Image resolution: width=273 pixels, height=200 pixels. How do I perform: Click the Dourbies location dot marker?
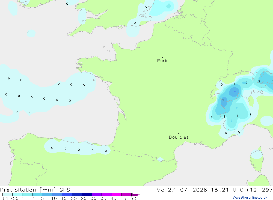tap(179, 134)
